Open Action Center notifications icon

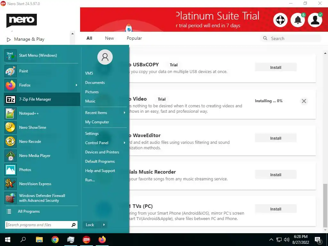(318, 240)
